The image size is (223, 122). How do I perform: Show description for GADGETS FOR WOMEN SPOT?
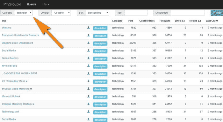[x=100, y=74]
